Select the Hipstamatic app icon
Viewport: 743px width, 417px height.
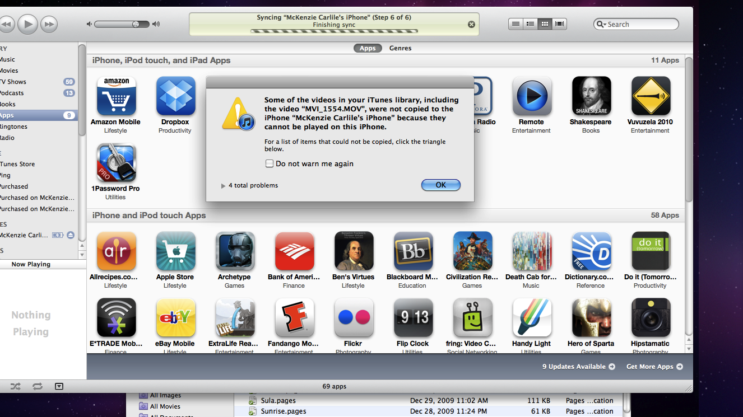(651, 318)
